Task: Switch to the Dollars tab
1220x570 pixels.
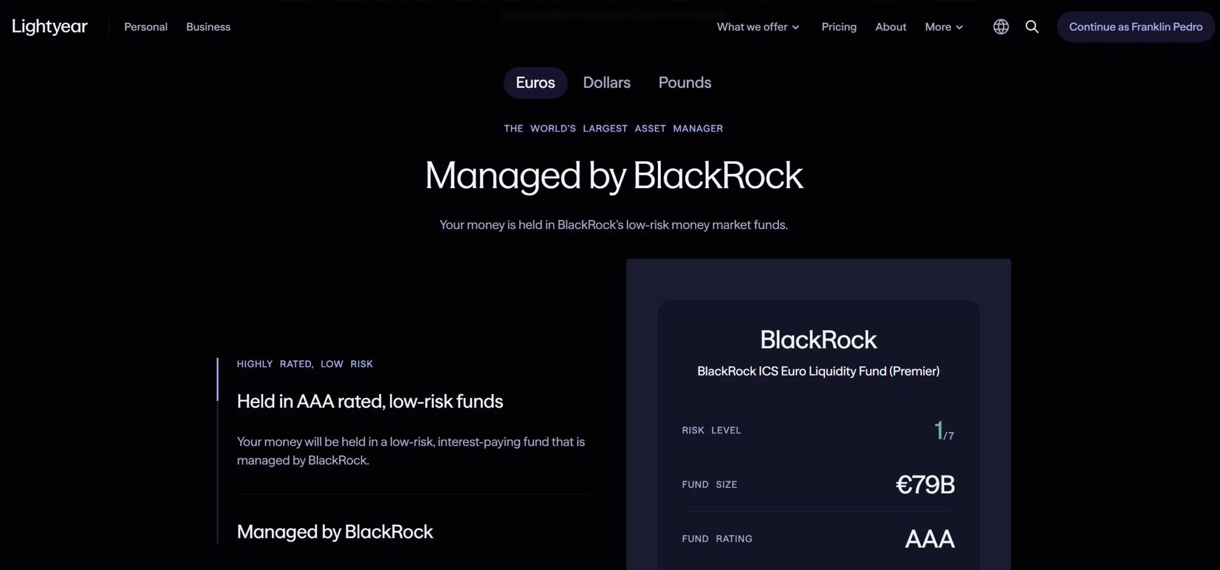Action: [606, 83]
